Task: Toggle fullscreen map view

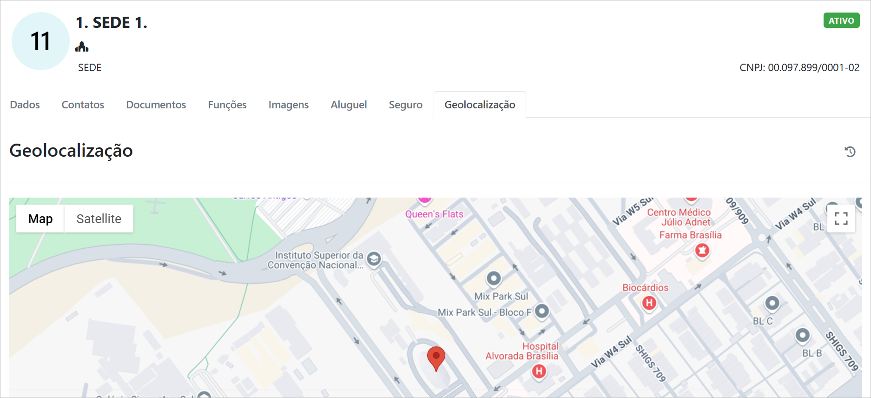Action: (x=841, y=219)
